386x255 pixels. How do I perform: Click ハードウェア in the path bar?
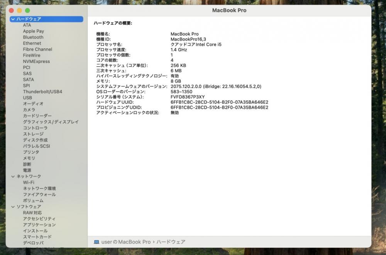point(171,242)
